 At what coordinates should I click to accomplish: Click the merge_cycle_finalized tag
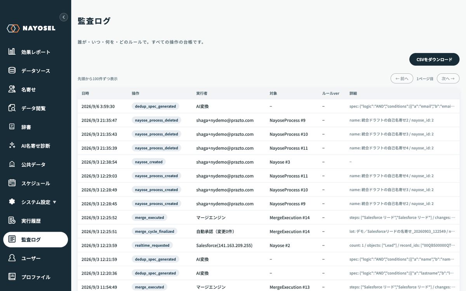pyautogui.click(x=155, y=231)
